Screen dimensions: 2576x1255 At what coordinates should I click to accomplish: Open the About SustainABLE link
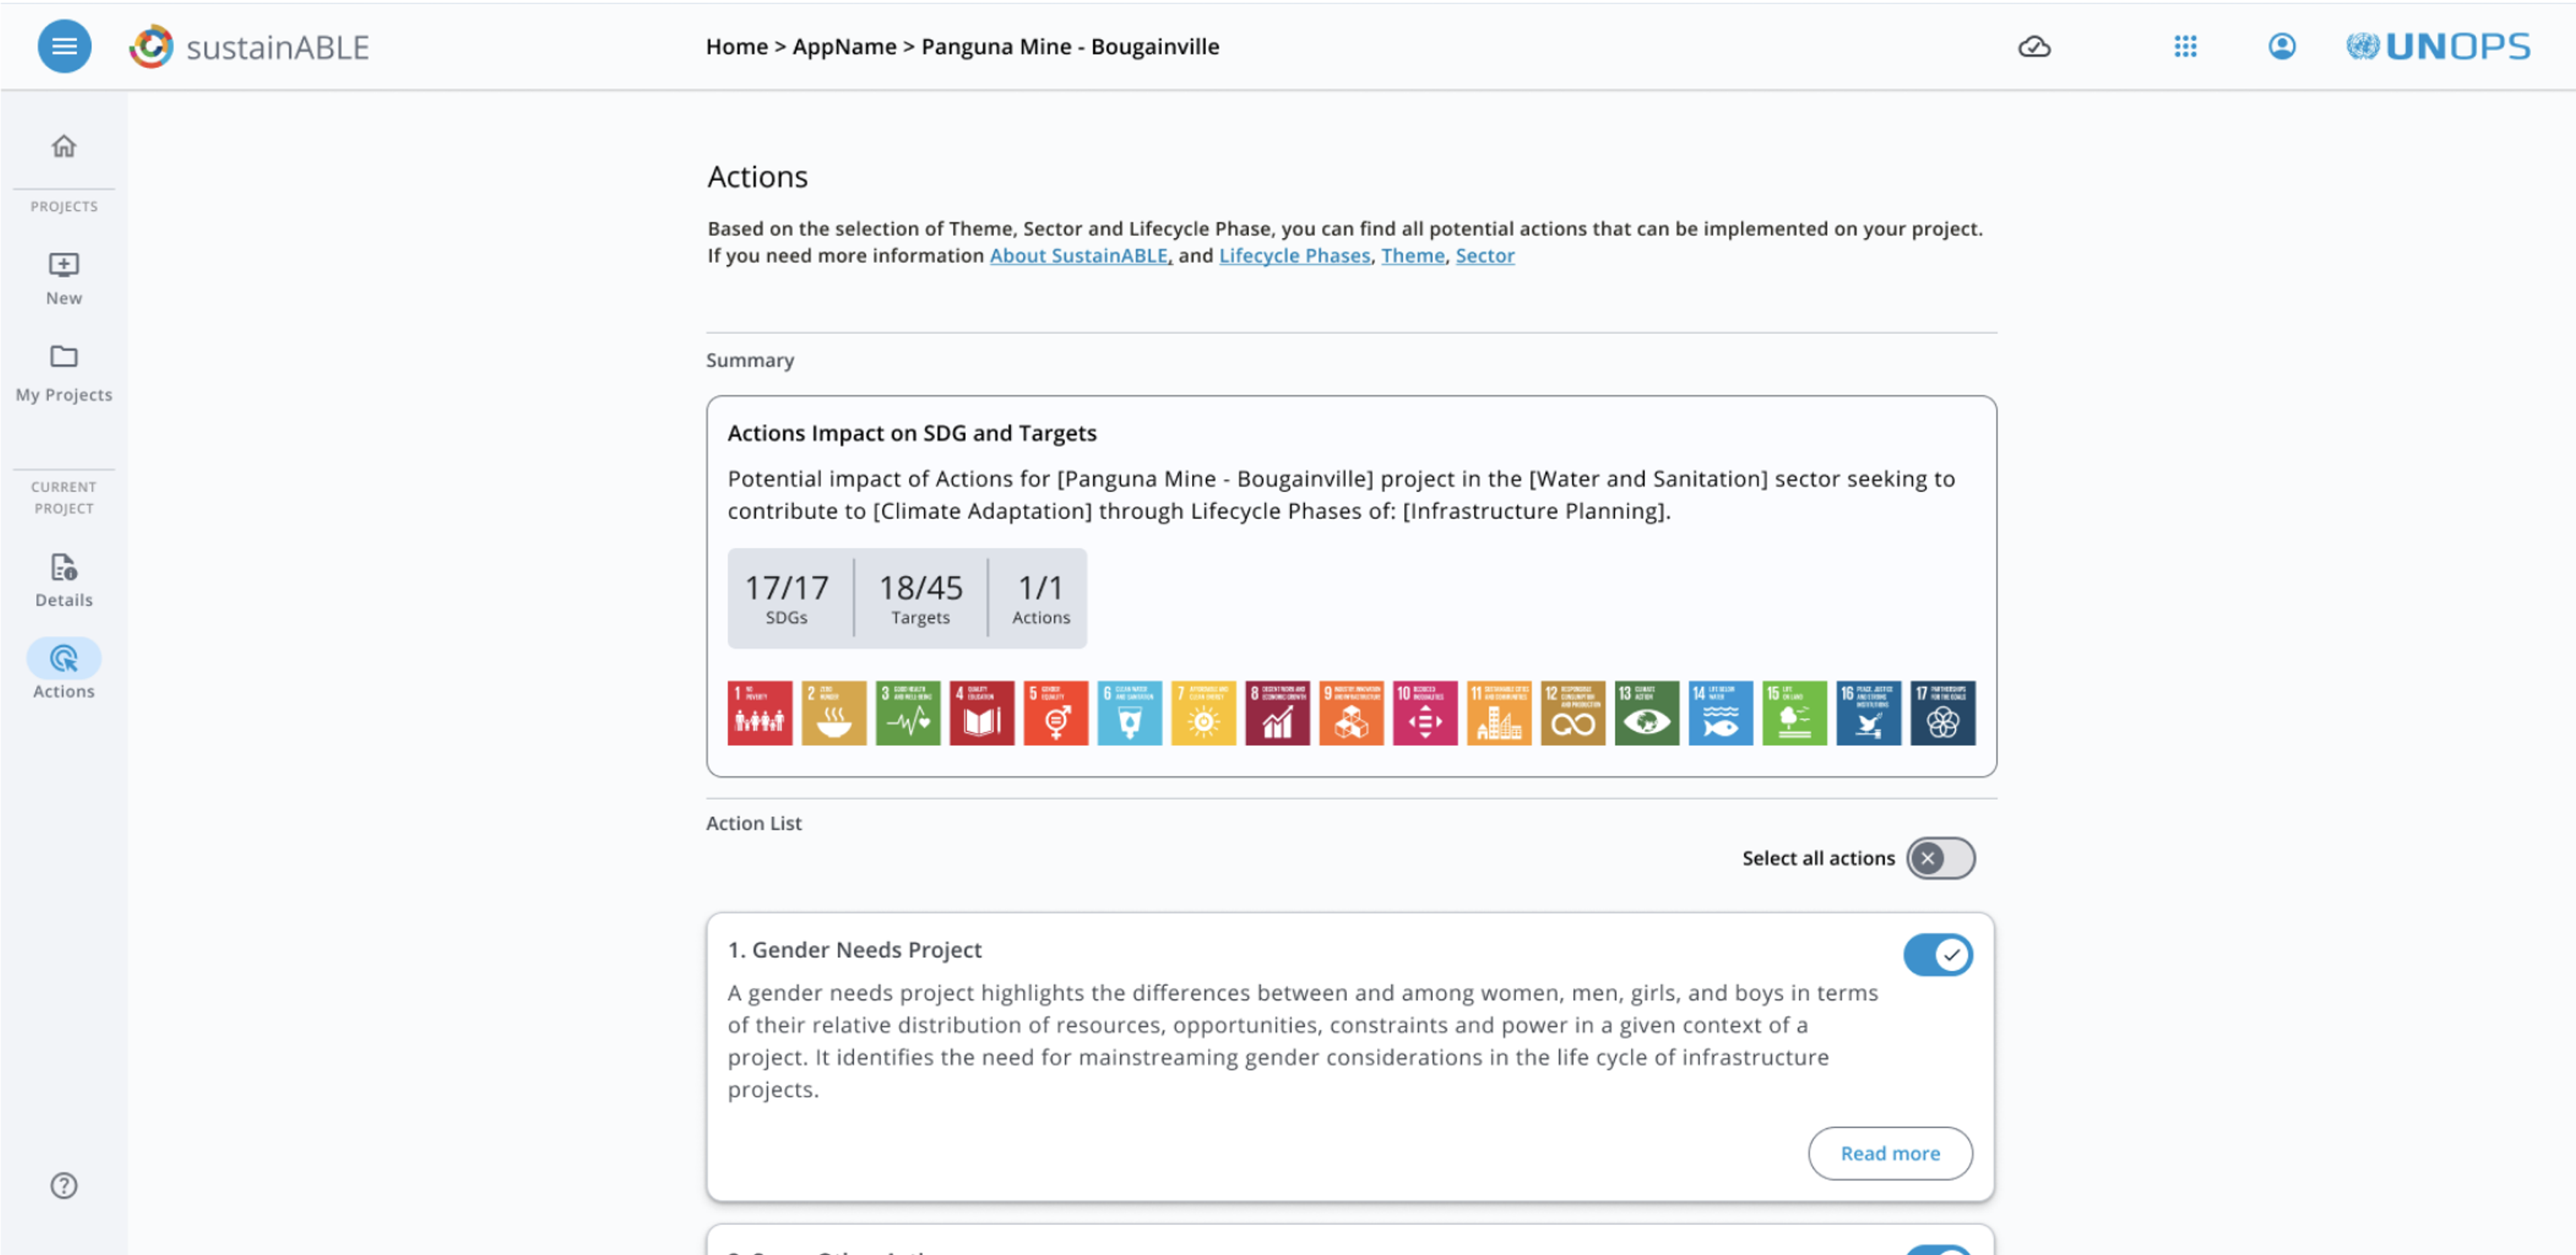tap(1078, 255)
